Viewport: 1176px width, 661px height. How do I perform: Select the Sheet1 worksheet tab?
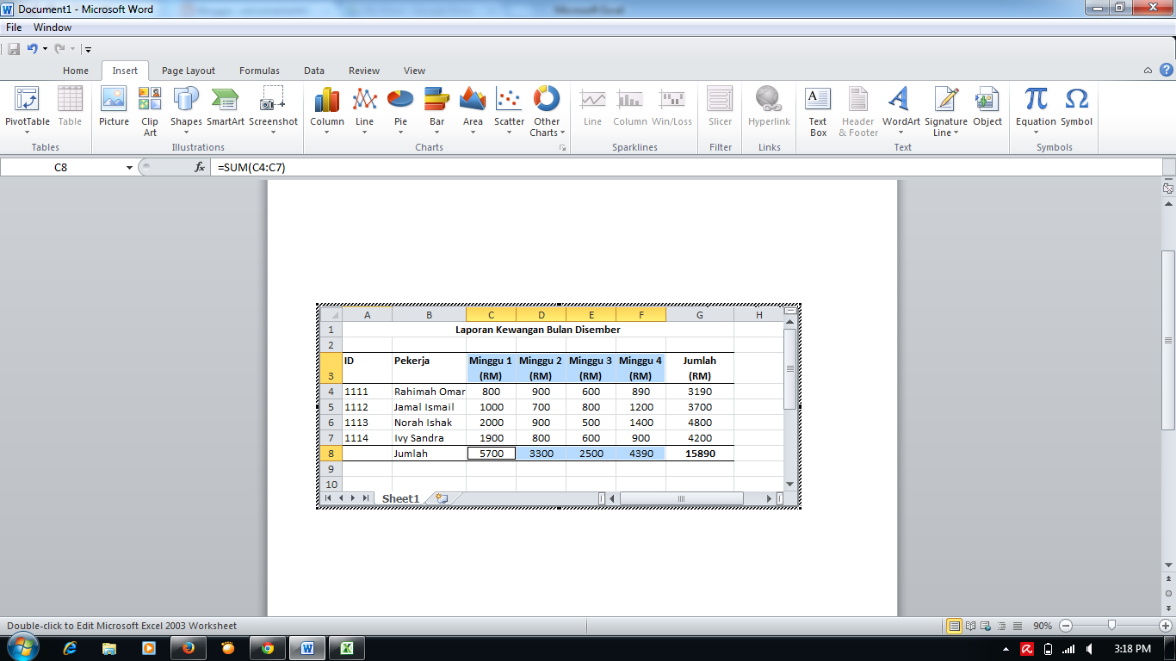[400, 498]
